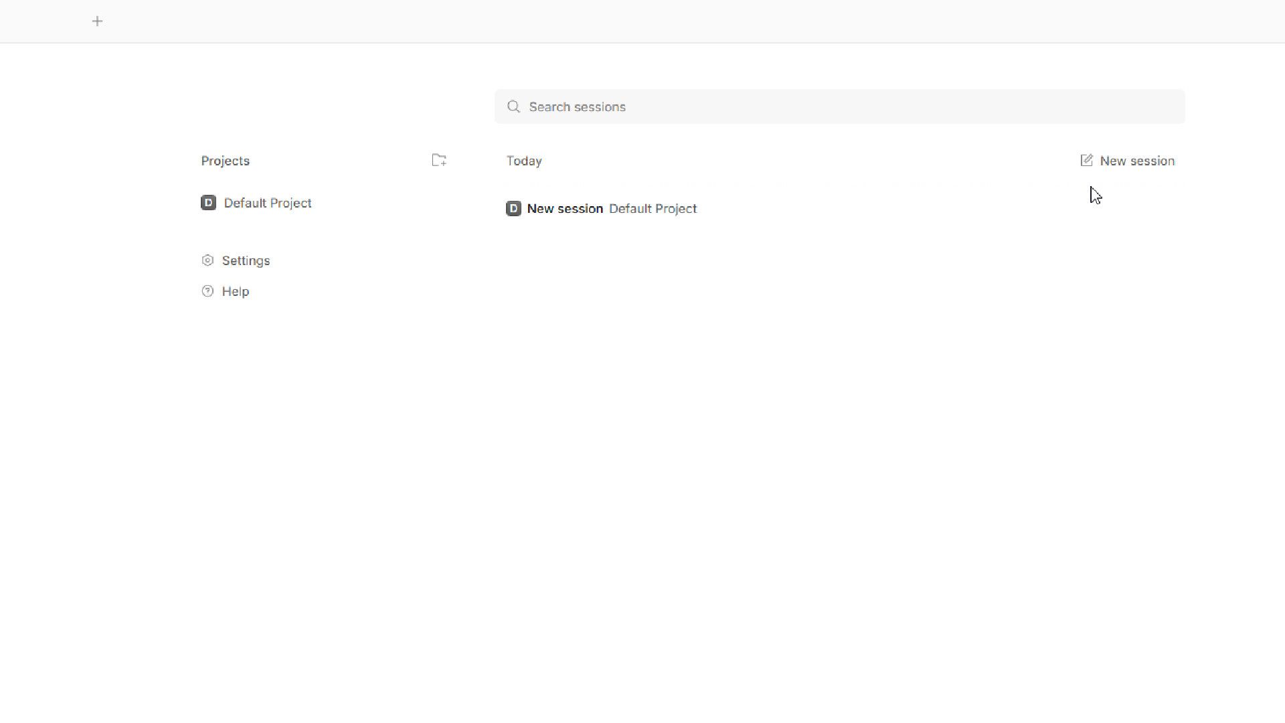Click the compose pencil icon beside New session

pos(1086,161)
